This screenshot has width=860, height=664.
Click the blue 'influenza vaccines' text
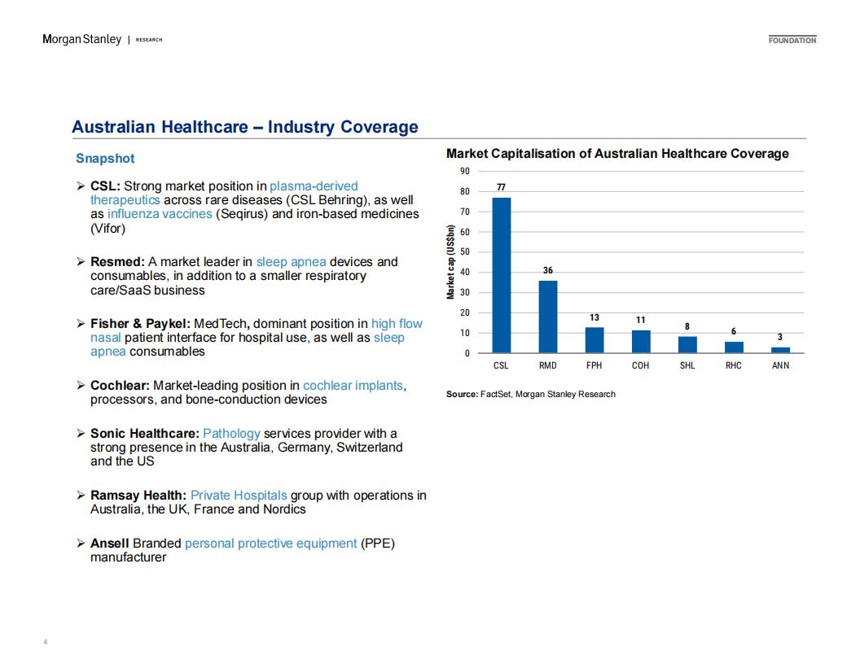pos(160,214)
